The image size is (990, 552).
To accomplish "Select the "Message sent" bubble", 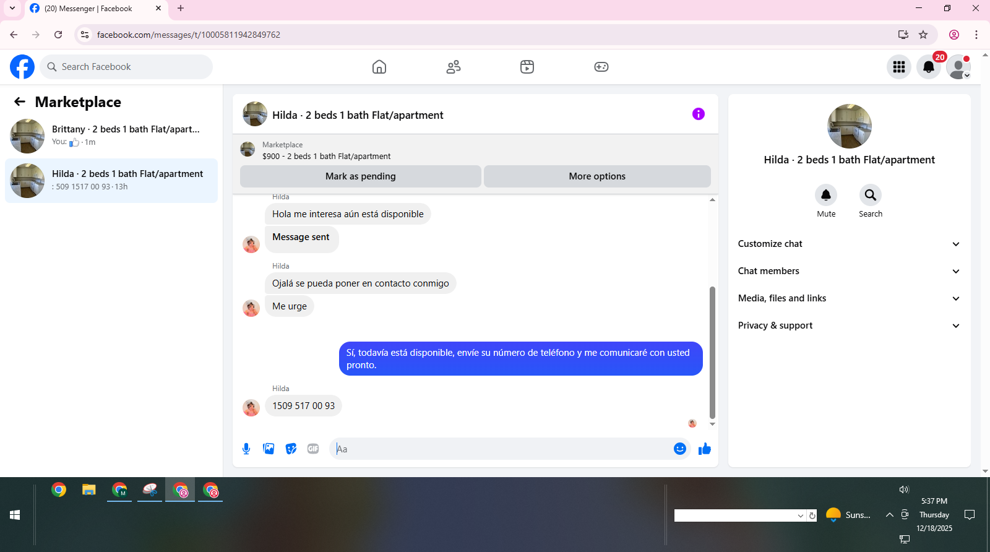I will tap(301, 238).
